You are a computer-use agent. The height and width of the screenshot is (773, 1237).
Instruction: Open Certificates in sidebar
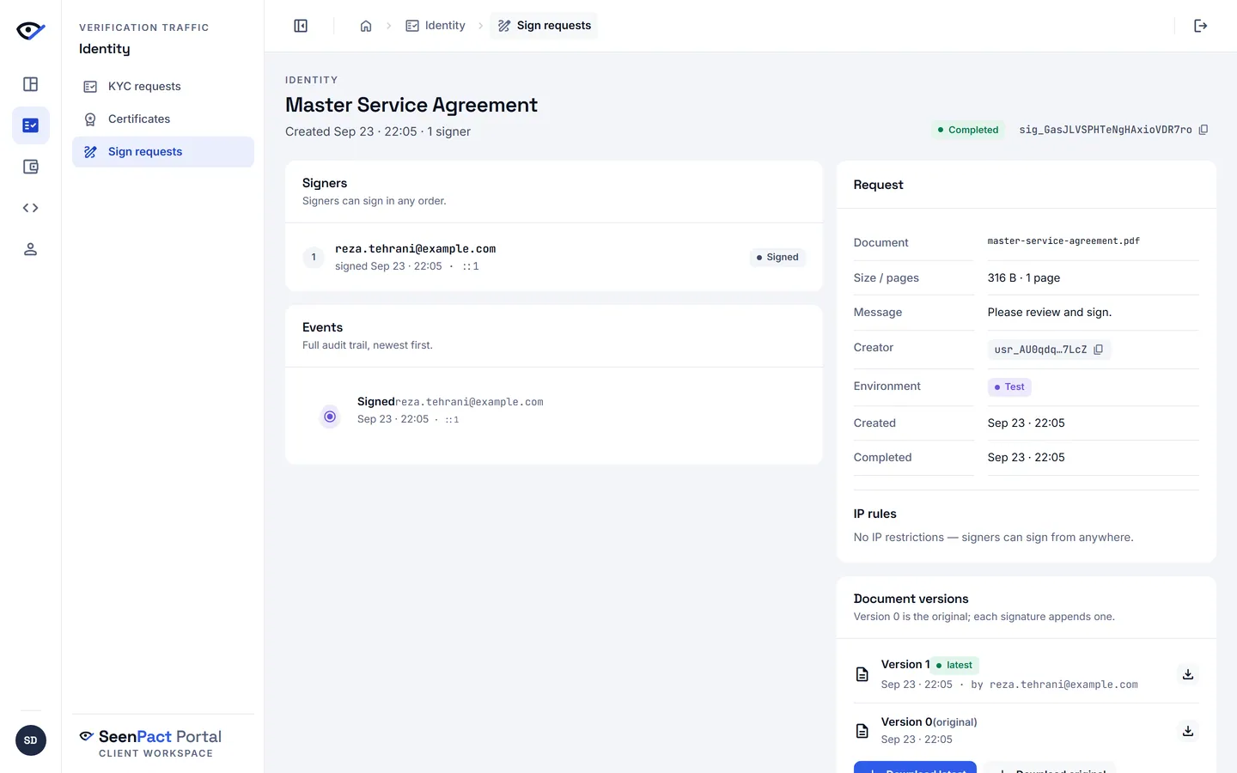pyautogui.click(x=163, y=119)
